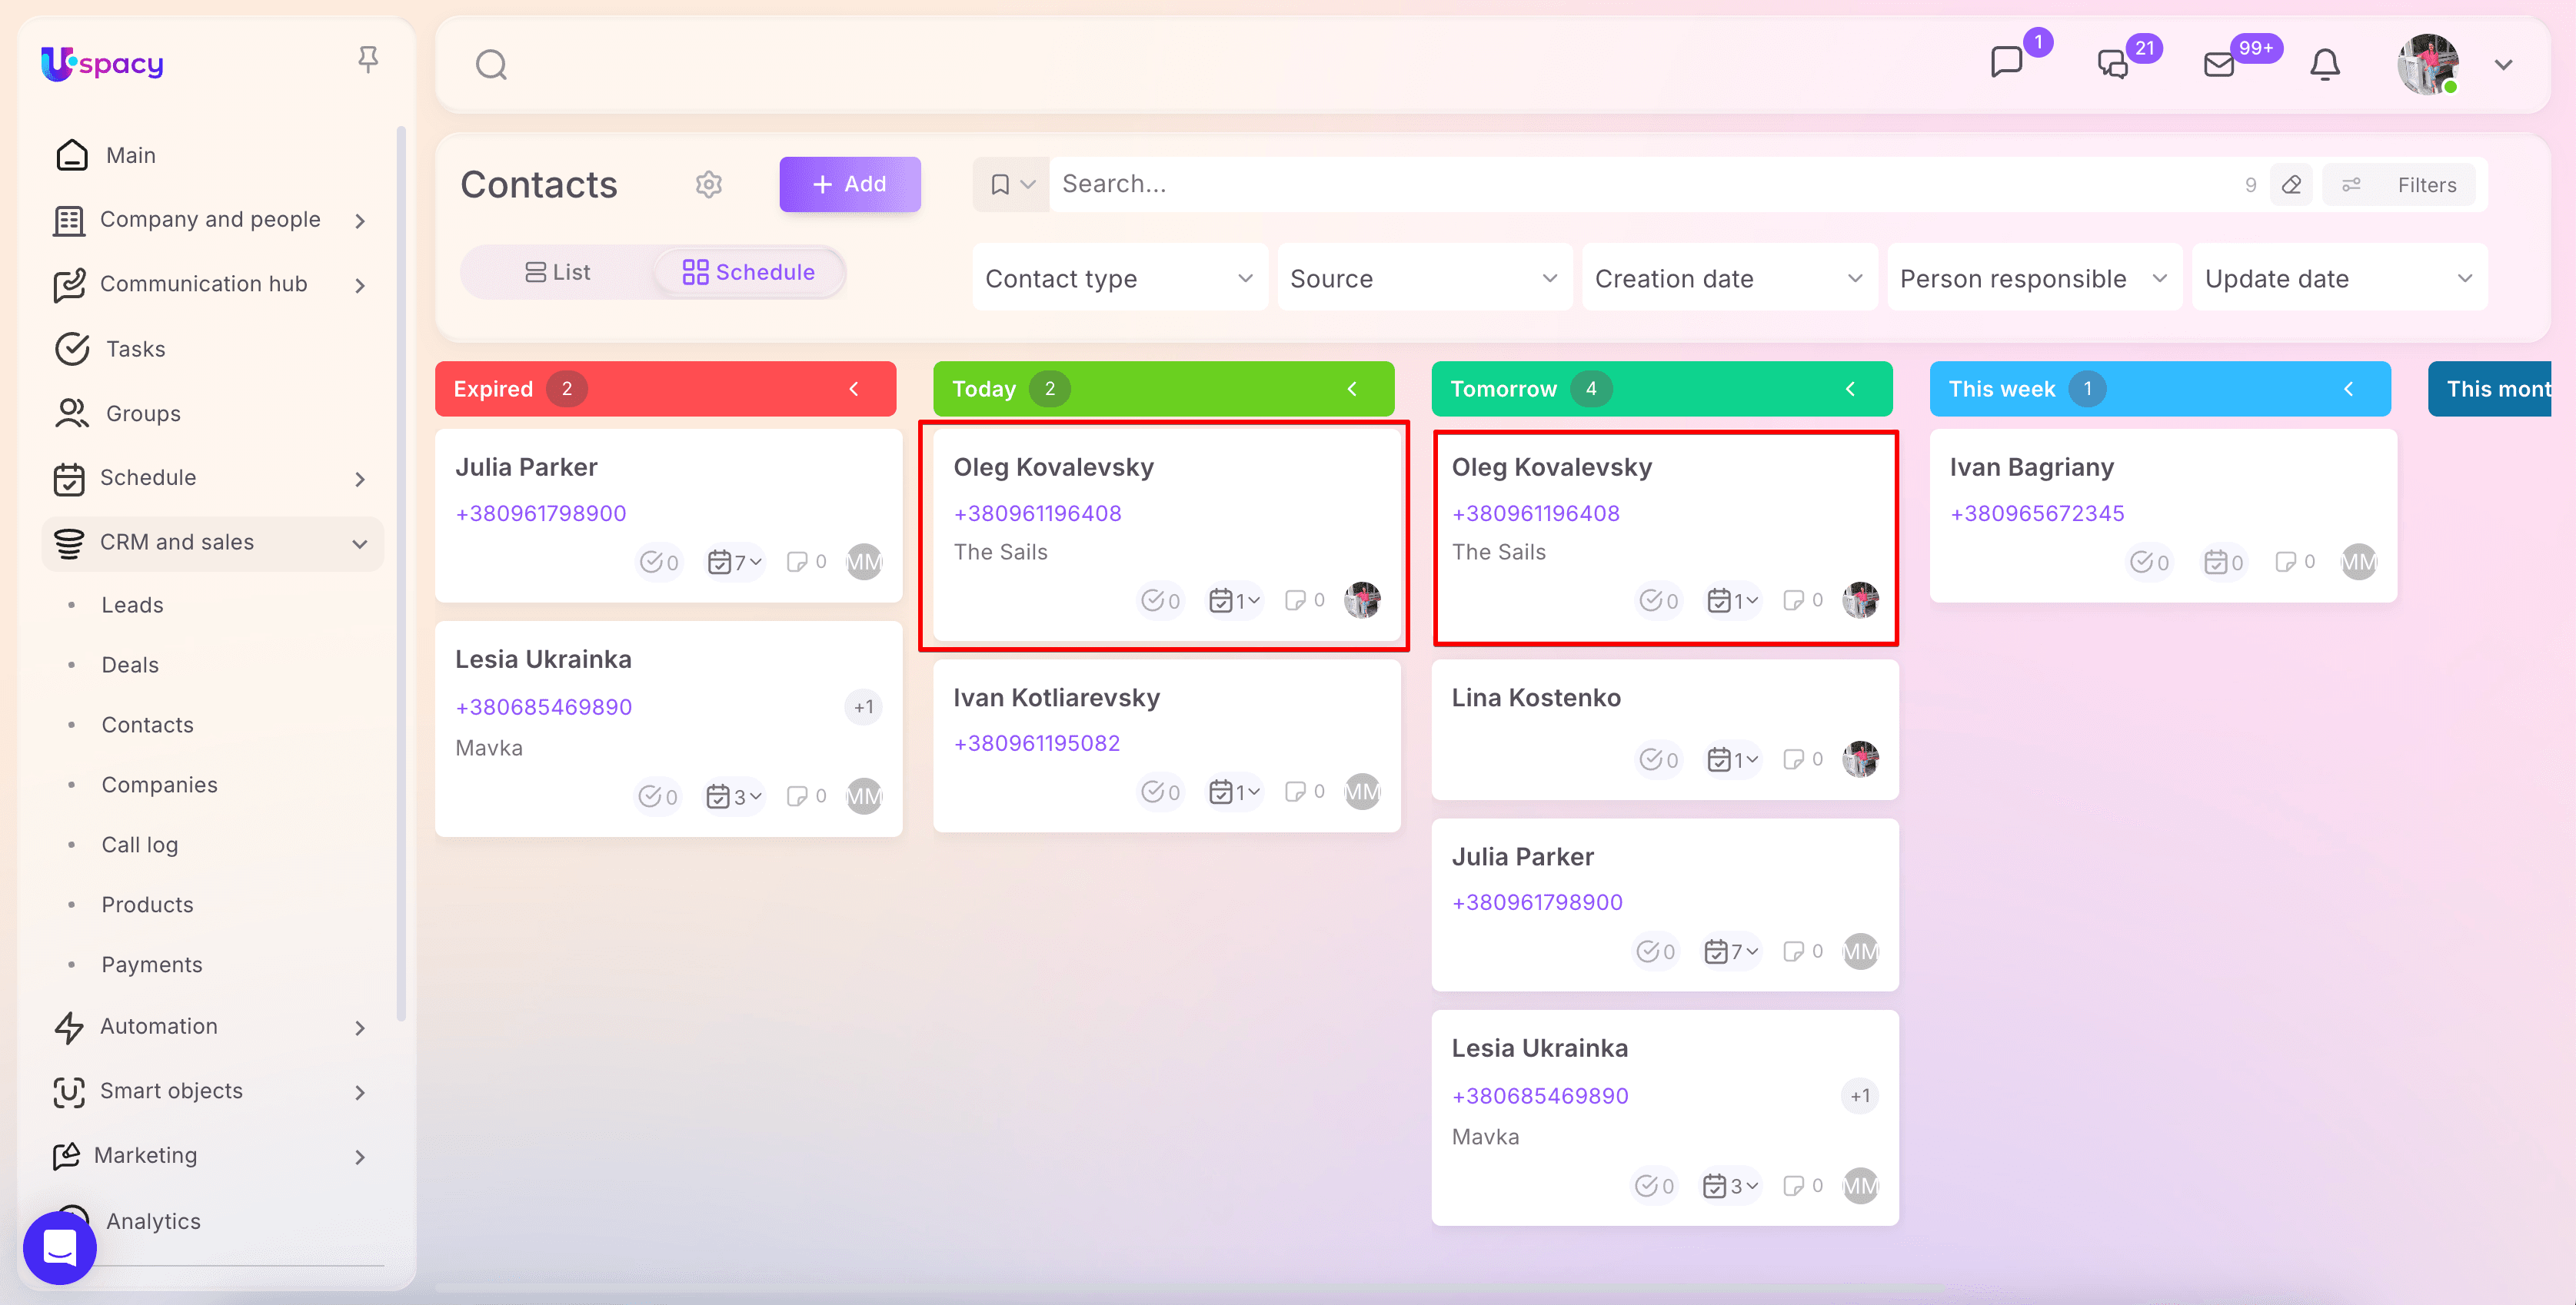2576x1305 pixels.
Task: Expand the user profile dropdown arrow
Action: pos(2504,65)
